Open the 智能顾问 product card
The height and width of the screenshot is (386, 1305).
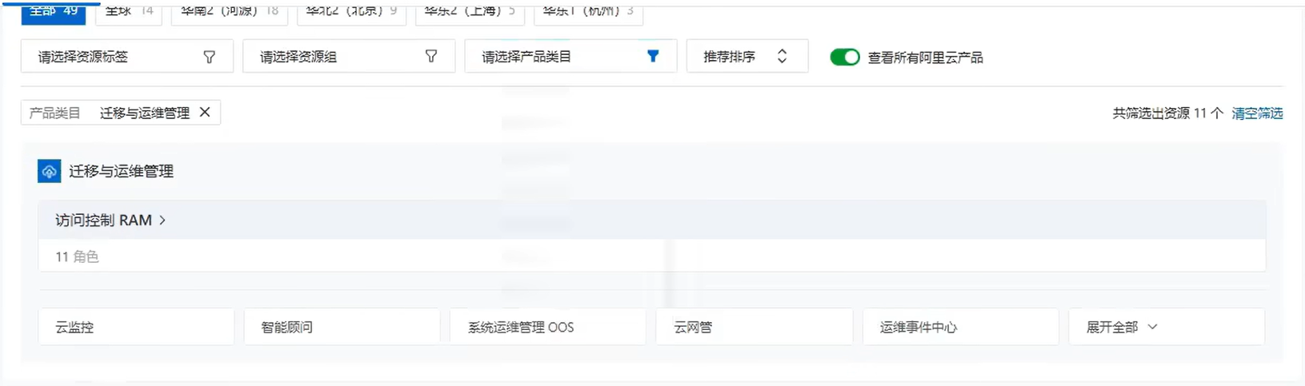[342, 327]
